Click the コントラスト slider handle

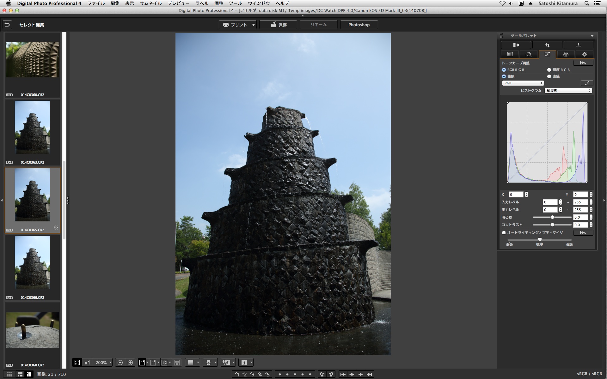(x=552, y=225)
